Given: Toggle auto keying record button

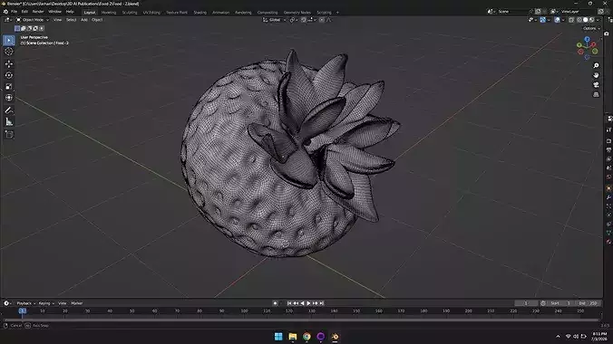Looking at the screenshot, I should pyautogui.click(x=276, y=303).
